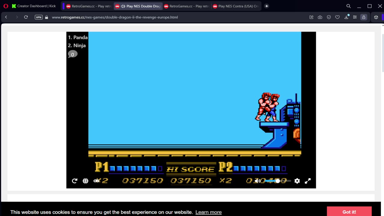Image resolution: width=384 pixels, height=216 pixels.
Task: Go forward to next page
Action: [17, 17]
